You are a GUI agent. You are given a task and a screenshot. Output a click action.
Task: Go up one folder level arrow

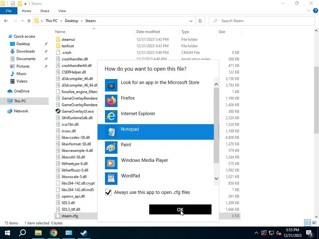tap(29, 21)
